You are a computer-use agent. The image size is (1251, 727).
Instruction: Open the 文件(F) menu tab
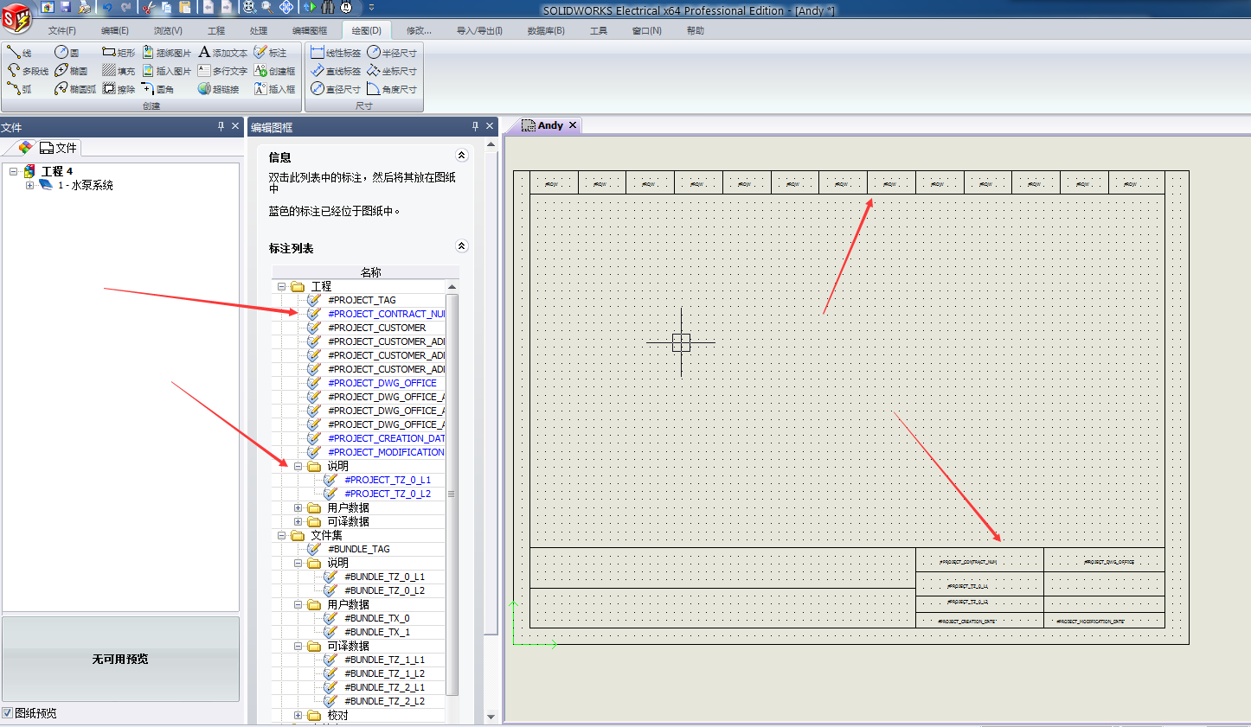coord(62,30)
